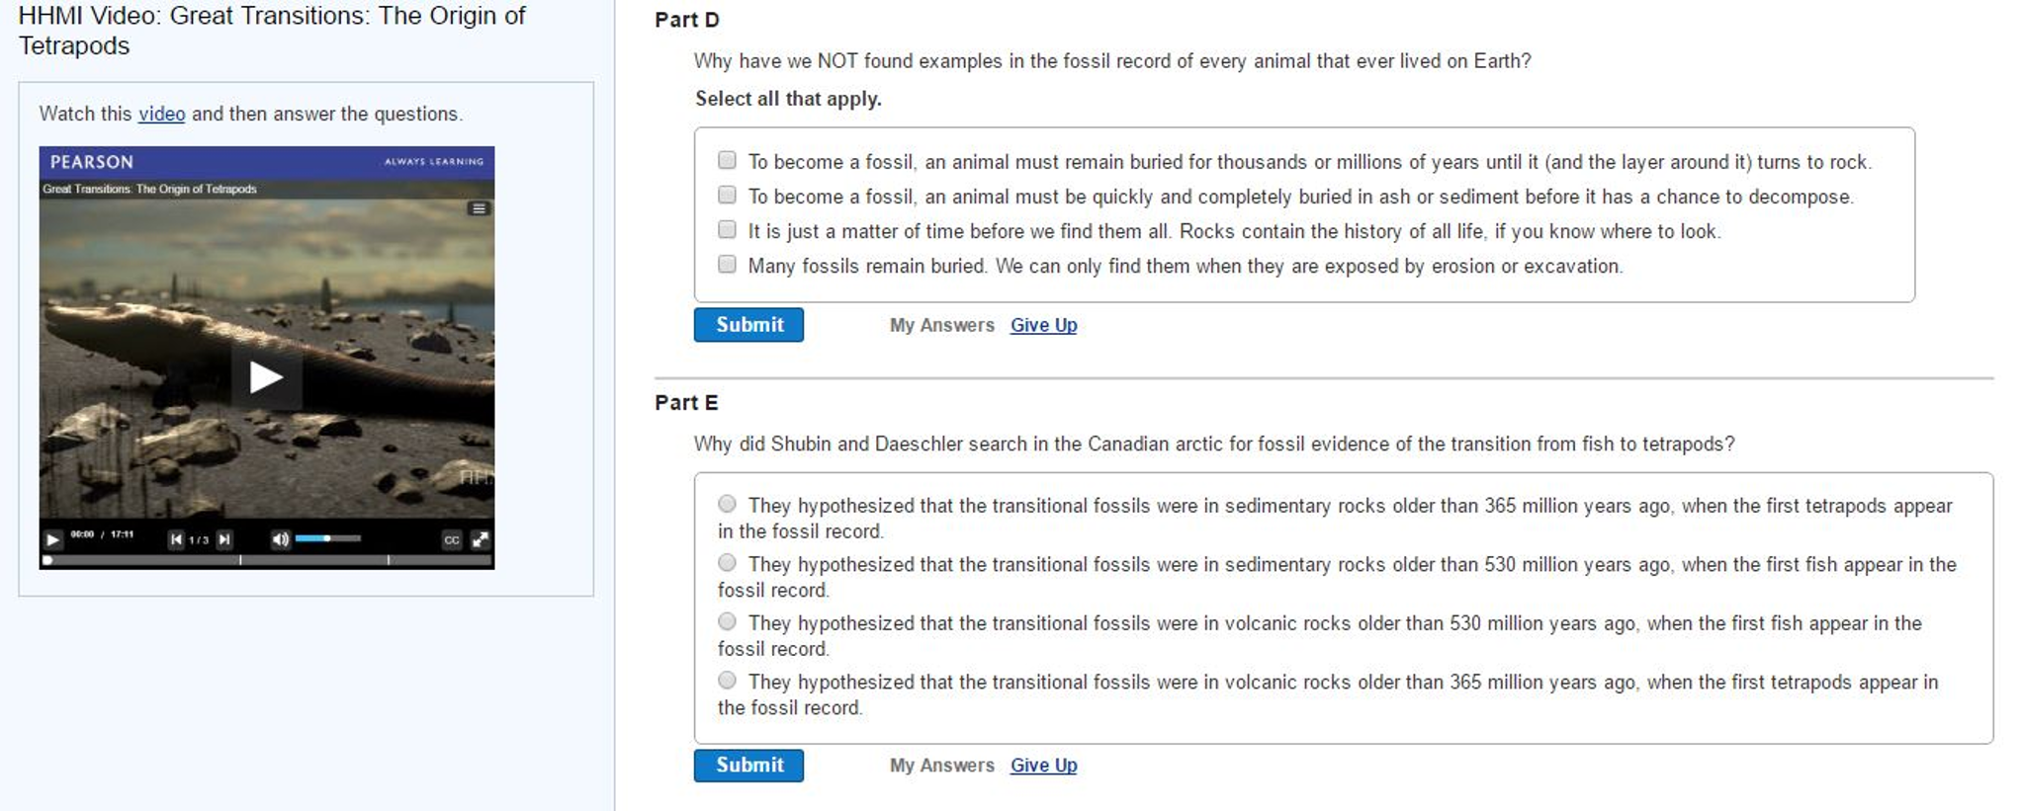Check 'must remain buried for thousands' option
2023x811 pixels.
pos(727,160)
